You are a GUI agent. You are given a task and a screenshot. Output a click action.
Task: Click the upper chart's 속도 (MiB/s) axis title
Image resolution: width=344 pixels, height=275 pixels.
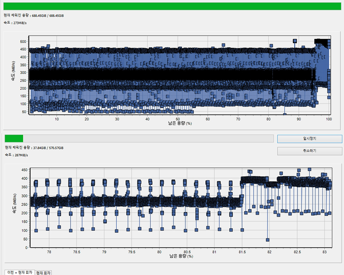(x=13, y=73)
